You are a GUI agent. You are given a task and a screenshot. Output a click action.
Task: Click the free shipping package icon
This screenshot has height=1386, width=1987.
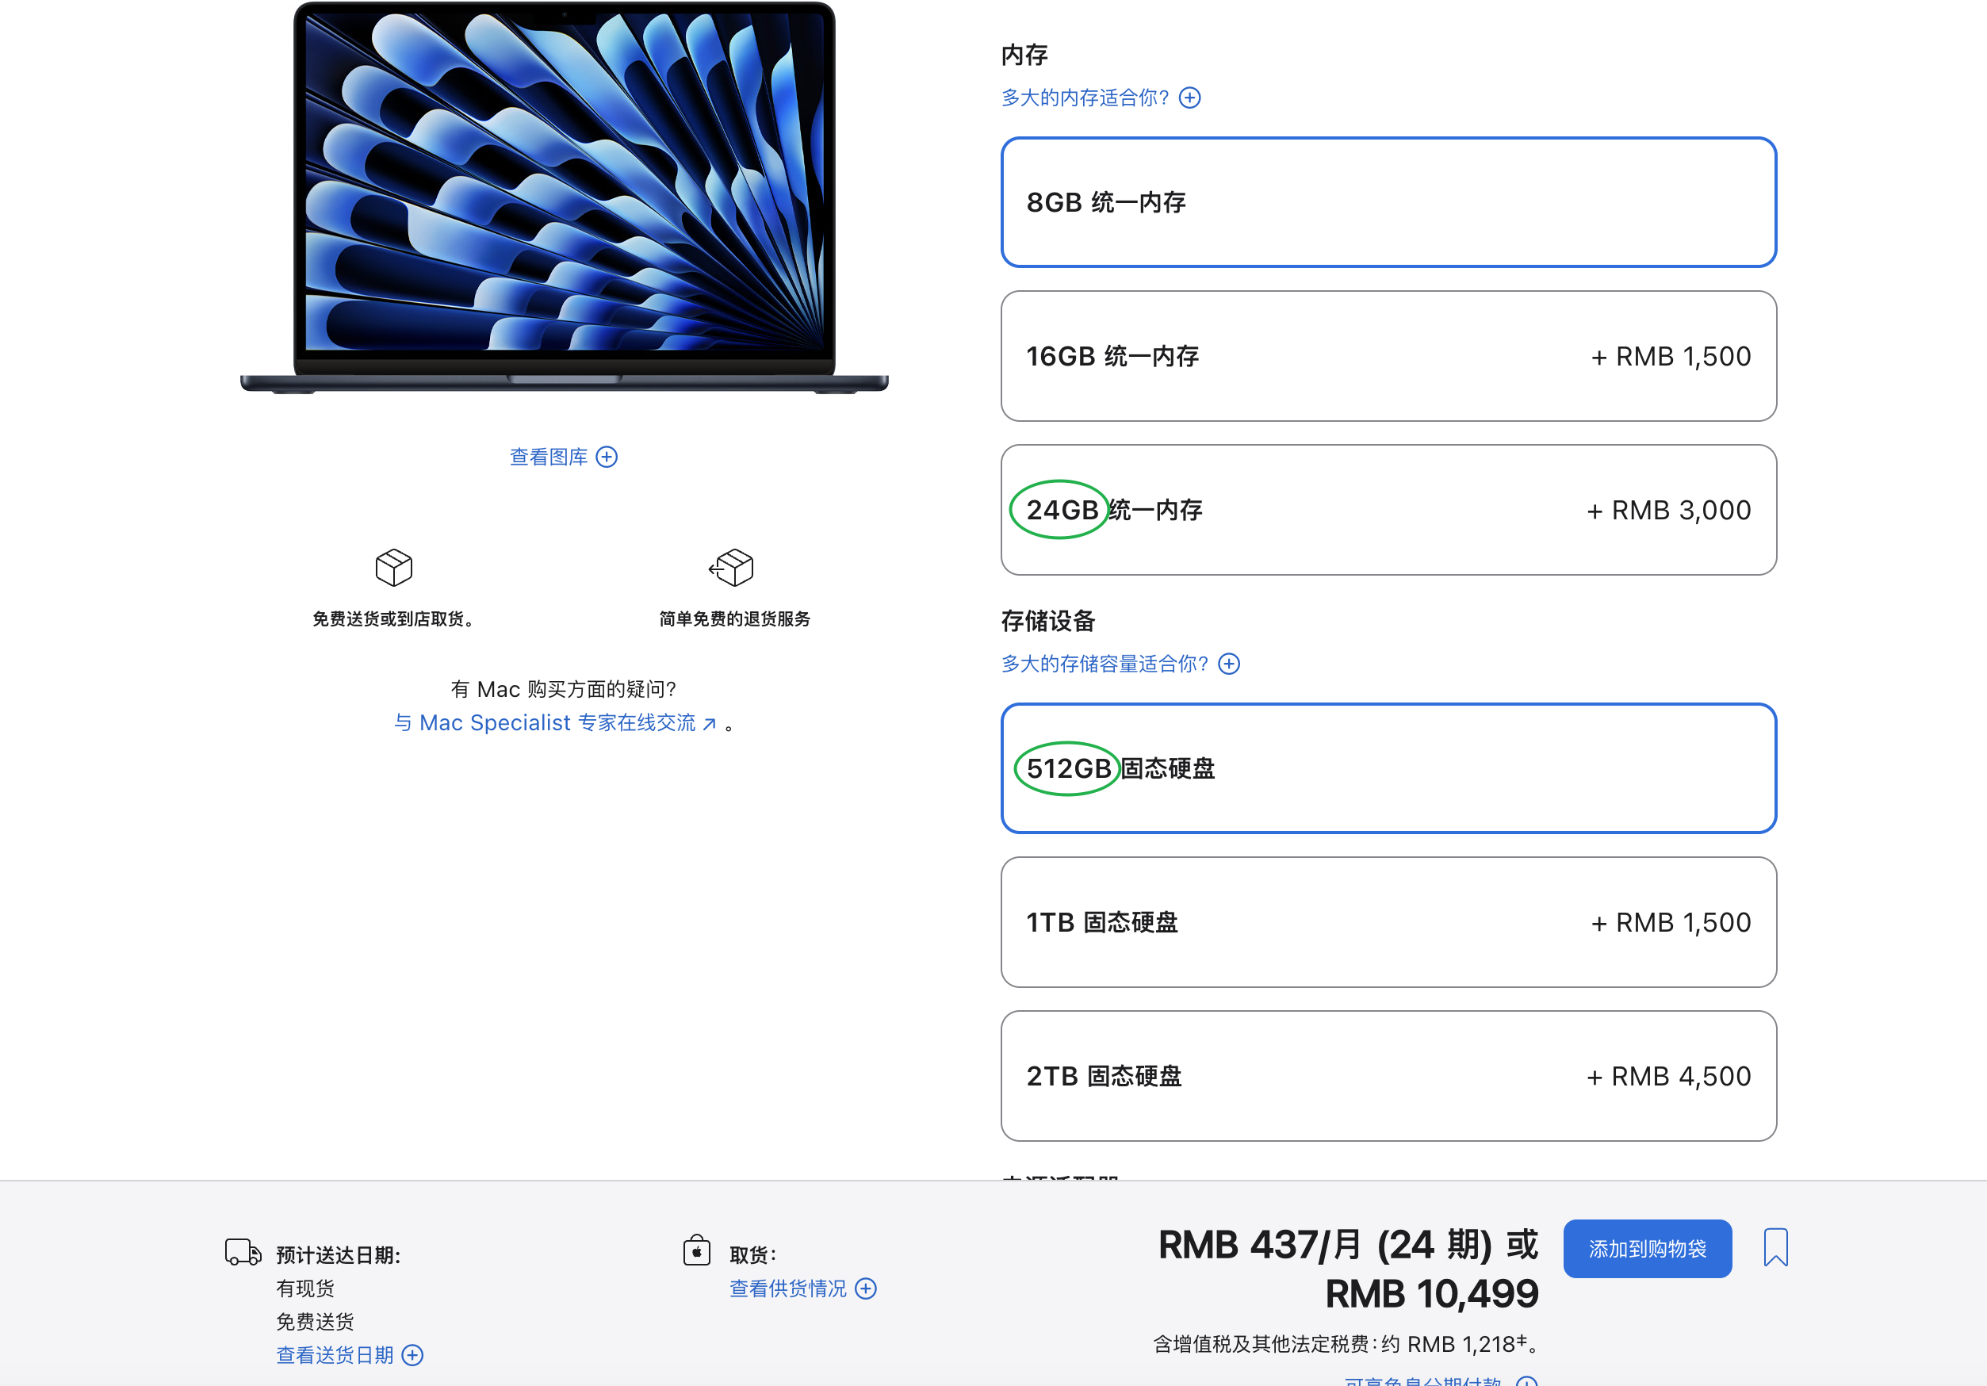394,568
